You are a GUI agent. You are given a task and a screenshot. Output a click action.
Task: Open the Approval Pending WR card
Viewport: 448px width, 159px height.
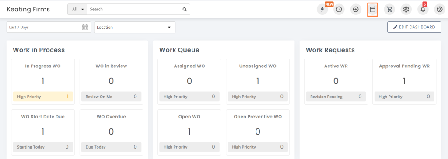click(404, 82)
